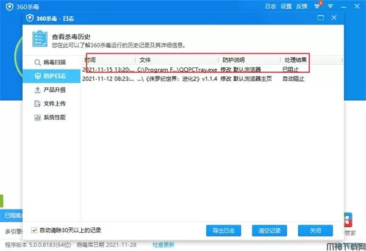Image resolution: width=366 pixels, height=251 pixels.
Task: Click the 导出日志 button
Action: coord(223,231)
